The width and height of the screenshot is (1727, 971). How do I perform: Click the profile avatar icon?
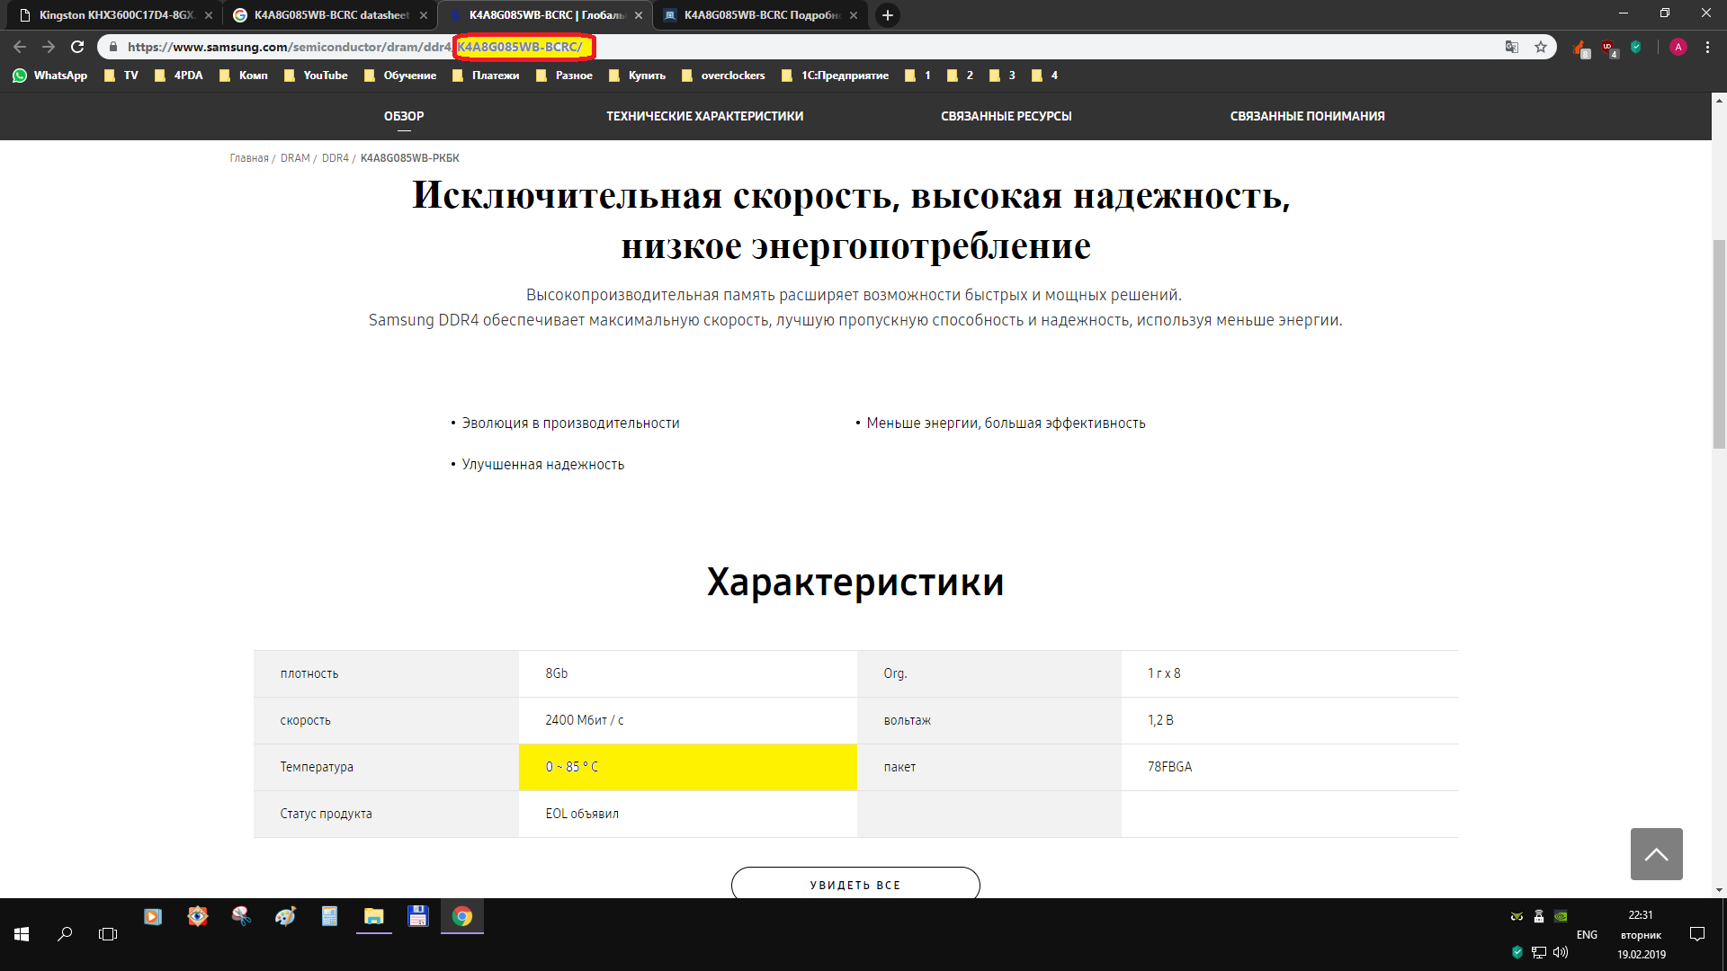(1678, 47)
